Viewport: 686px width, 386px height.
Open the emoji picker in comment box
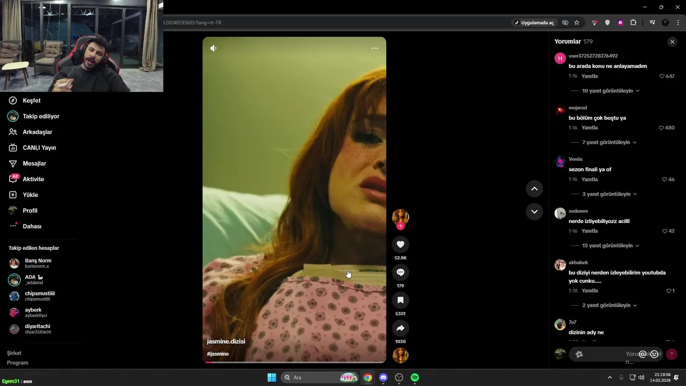[654, 354]
